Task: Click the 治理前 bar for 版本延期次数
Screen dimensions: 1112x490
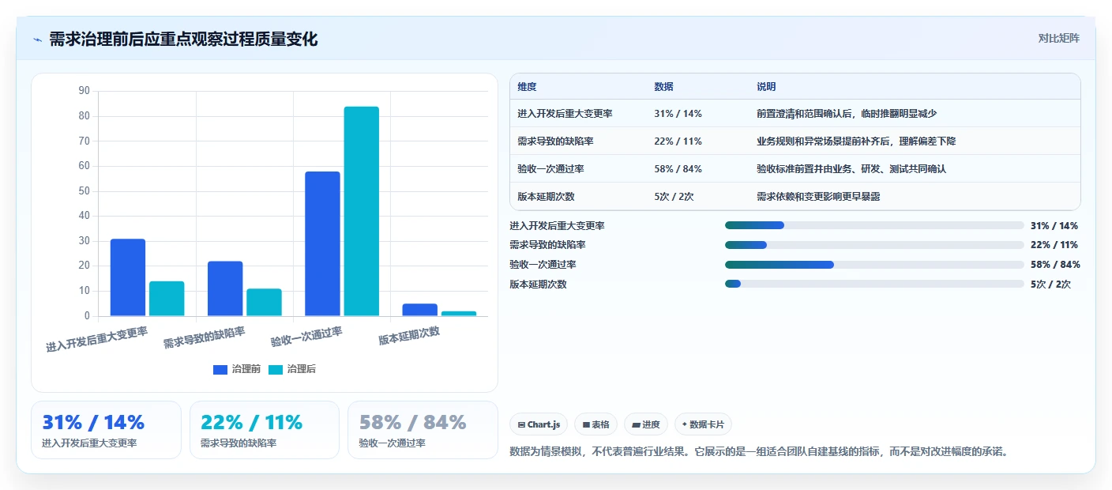Action: click(419, 310)
